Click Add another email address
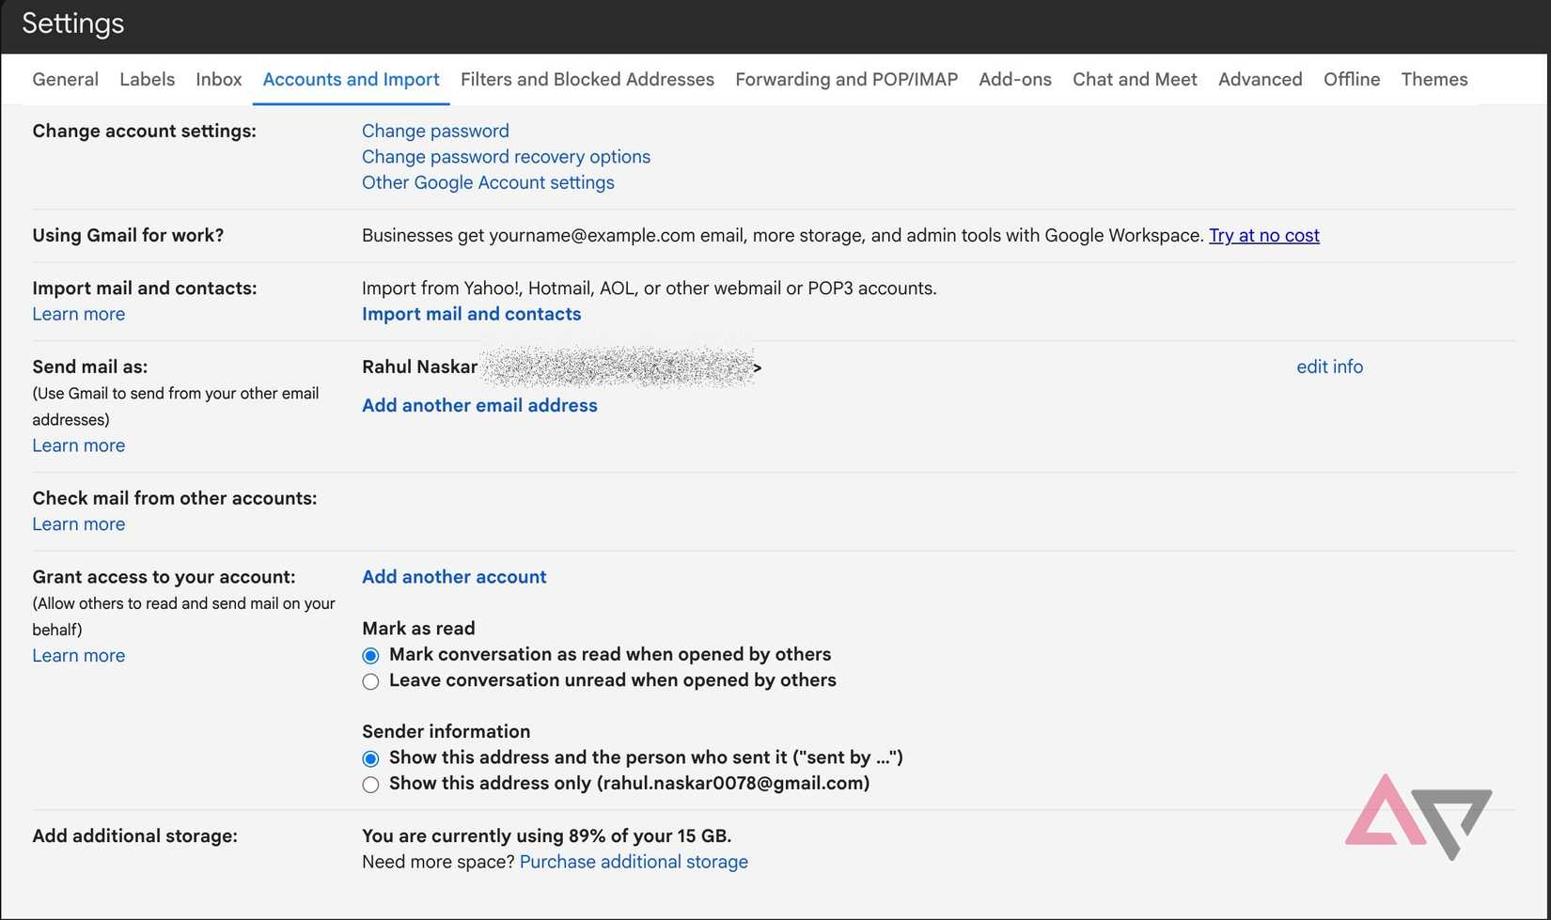Viewport: 1551px width, 920px height. coord(479,406)
